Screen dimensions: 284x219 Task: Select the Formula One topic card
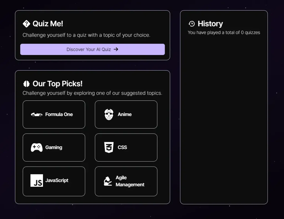click(x=54, y=114)
